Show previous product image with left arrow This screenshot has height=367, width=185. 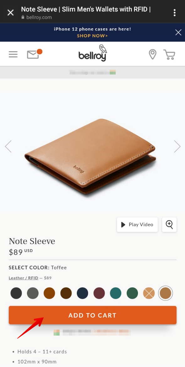point(8,146)
